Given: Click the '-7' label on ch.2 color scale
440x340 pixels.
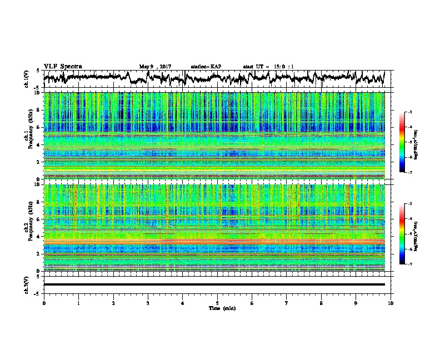Looking at the screenshot, I should point(410,264).
